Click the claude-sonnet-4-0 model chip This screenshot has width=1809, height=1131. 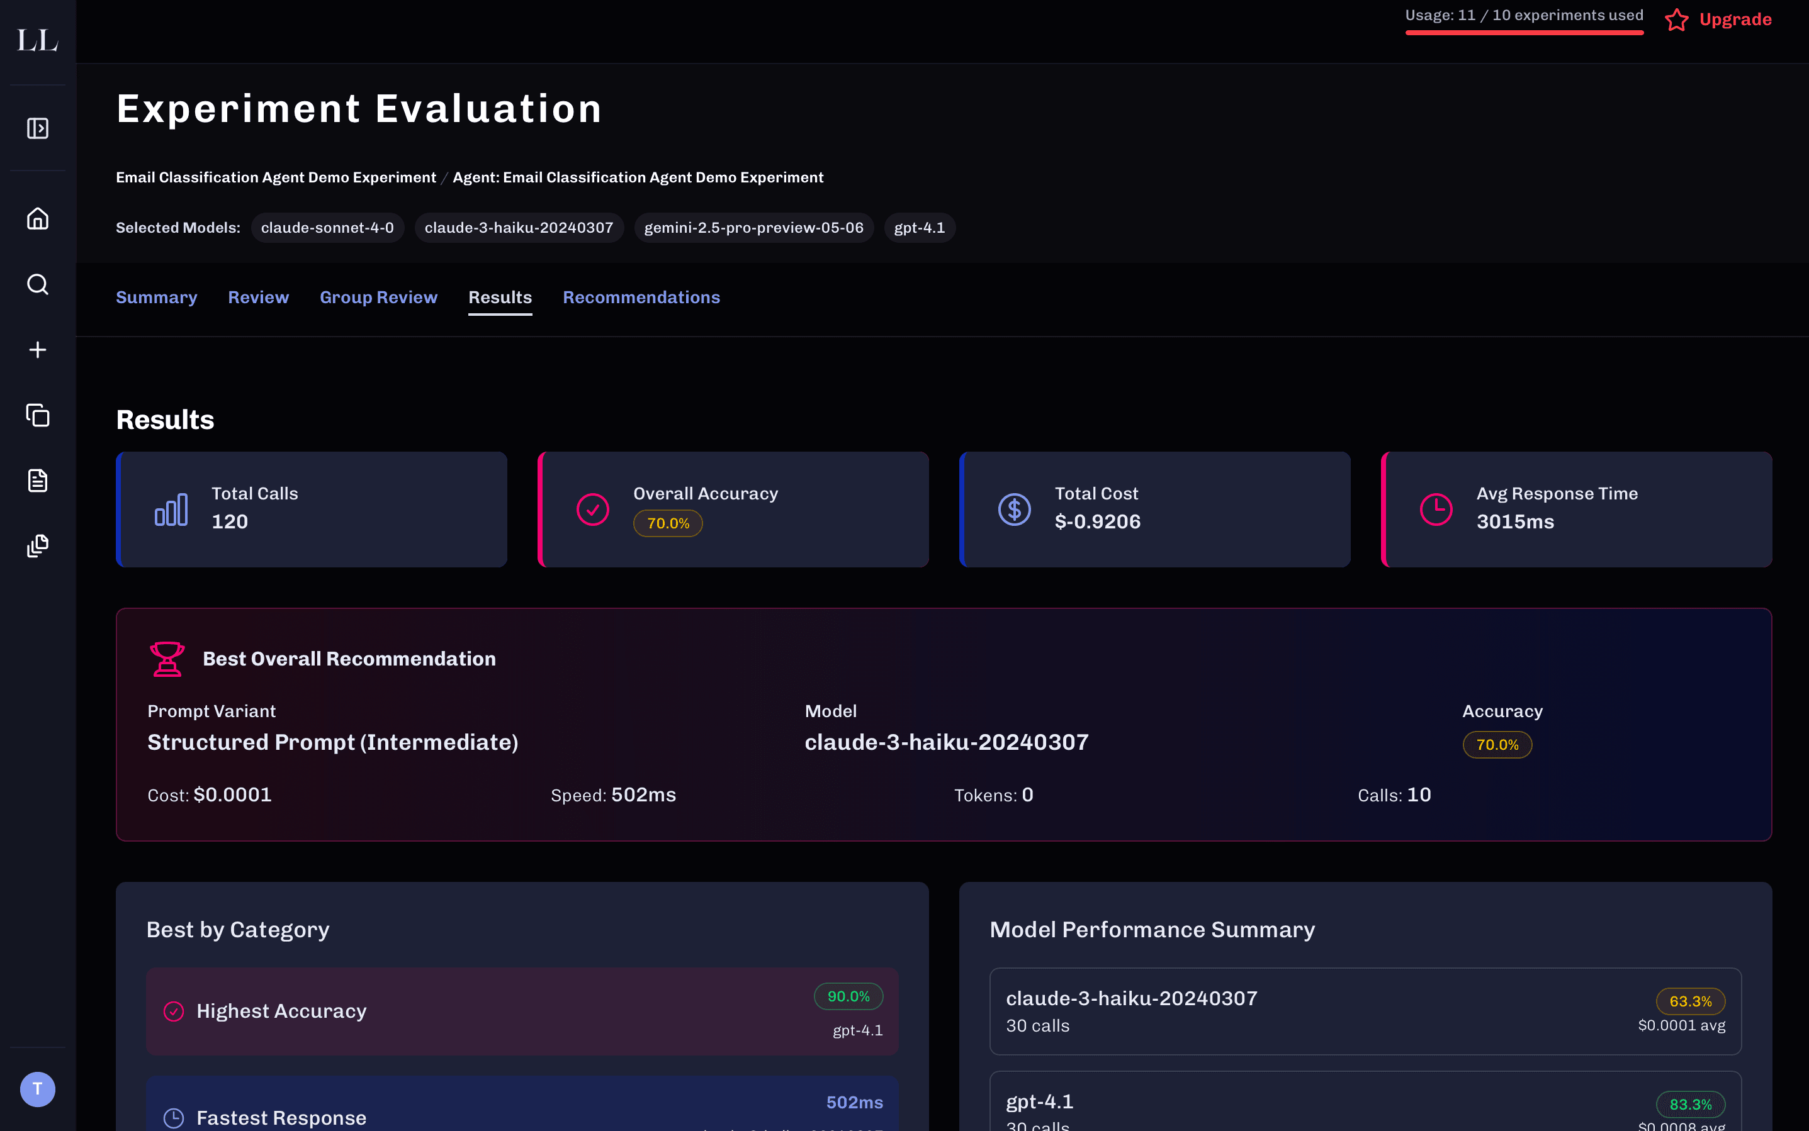[327, 228]
